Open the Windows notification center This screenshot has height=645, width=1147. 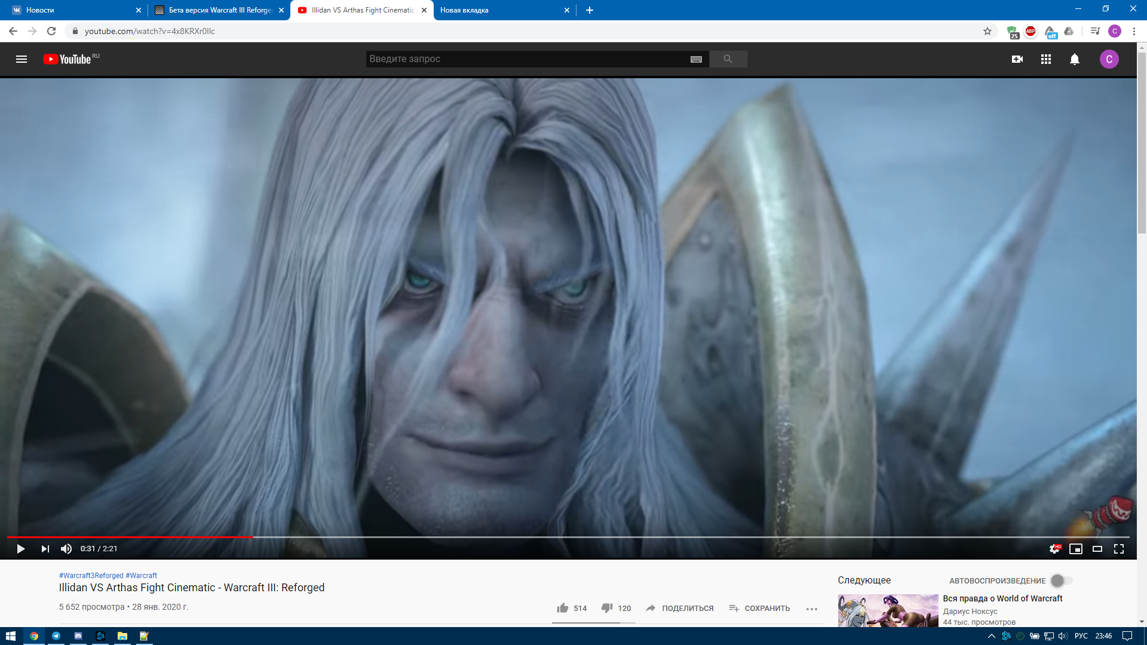[1127, 636]
